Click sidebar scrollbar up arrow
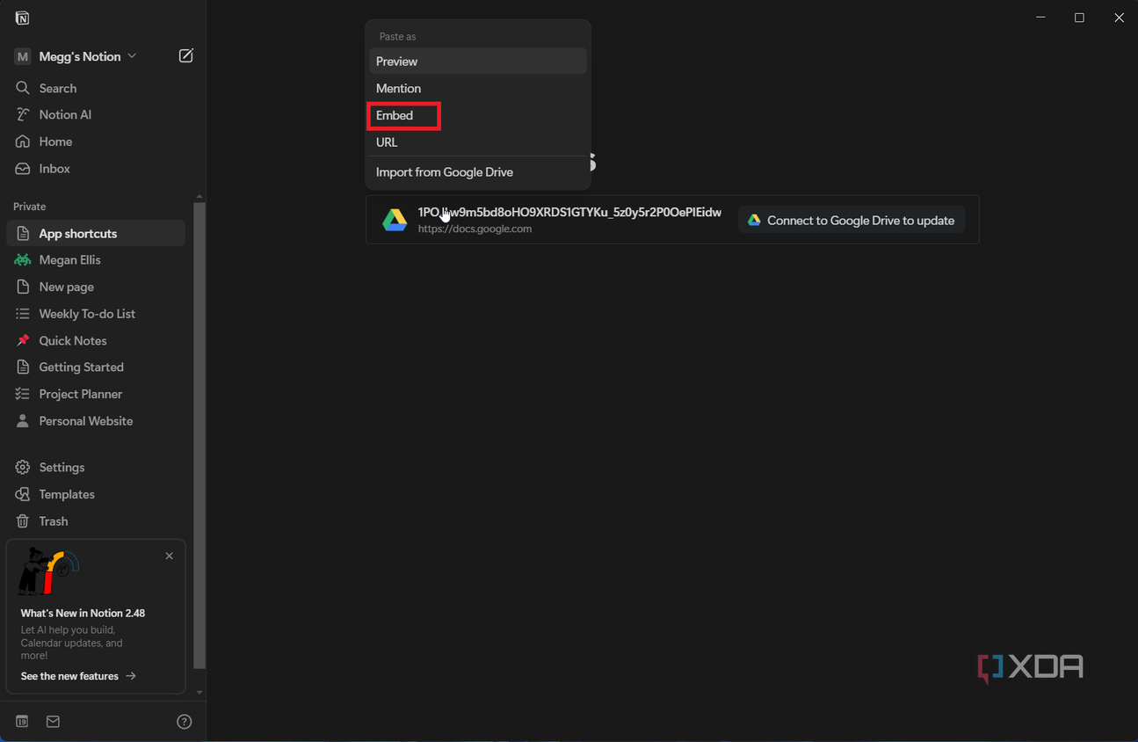 pos(199,196)
